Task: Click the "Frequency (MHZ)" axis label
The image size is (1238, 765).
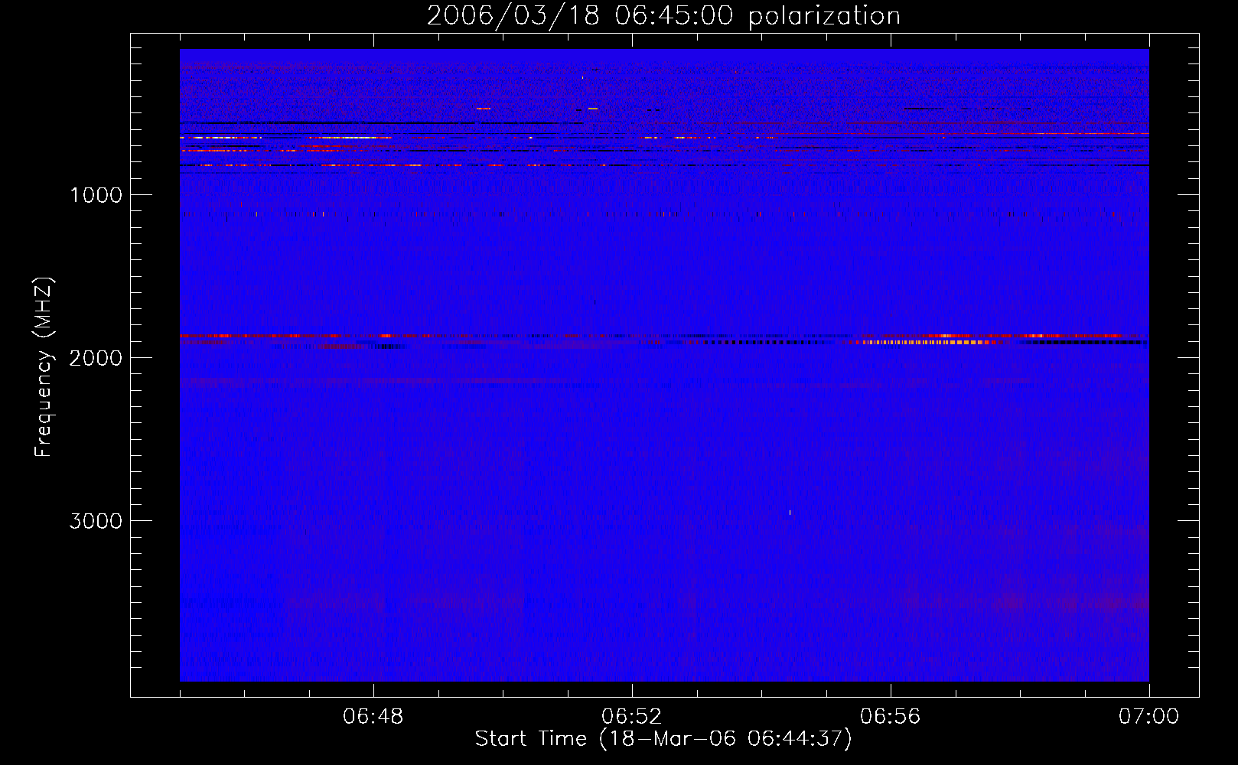Action: tap(44, 367)
